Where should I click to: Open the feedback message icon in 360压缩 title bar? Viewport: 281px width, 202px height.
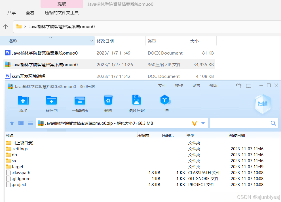249,86
